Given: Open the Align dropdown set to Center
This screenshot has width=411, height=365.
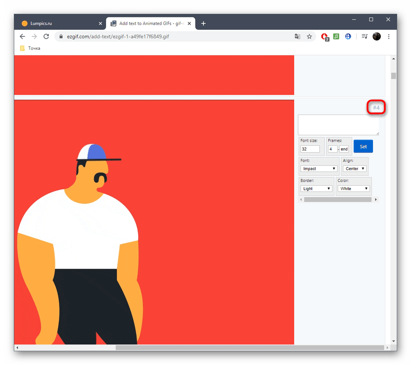Looking at the screenshot, I should (355, 169).
